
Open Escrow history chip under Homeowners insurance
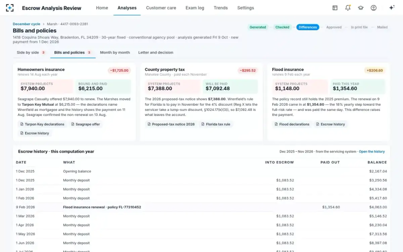[34, 133]
